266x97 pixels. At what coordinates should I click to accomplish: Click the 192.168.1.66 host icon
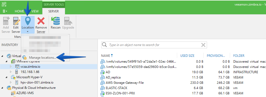16,72
